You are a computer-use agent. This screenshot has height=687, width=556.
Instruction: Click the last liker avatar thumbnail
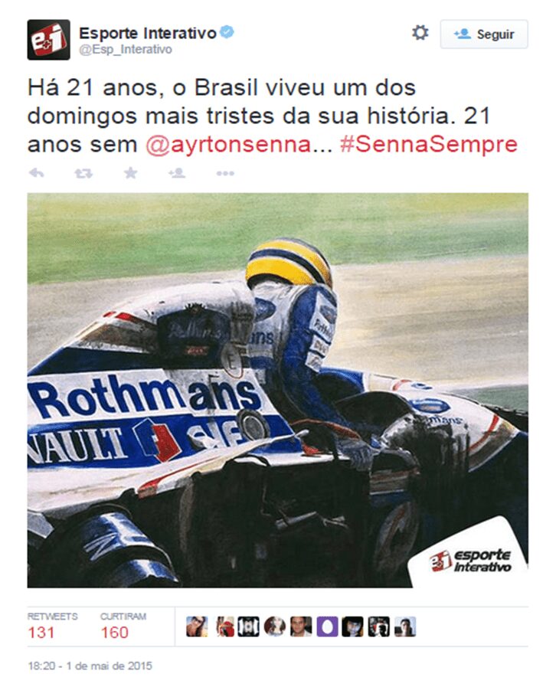pyautogui.click(x=405, y=626)
